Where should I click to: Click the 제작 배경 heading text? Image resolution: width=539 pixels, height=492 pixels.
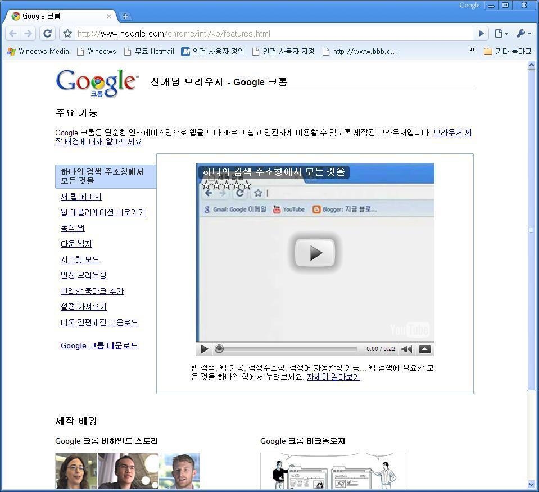[76, 421]
